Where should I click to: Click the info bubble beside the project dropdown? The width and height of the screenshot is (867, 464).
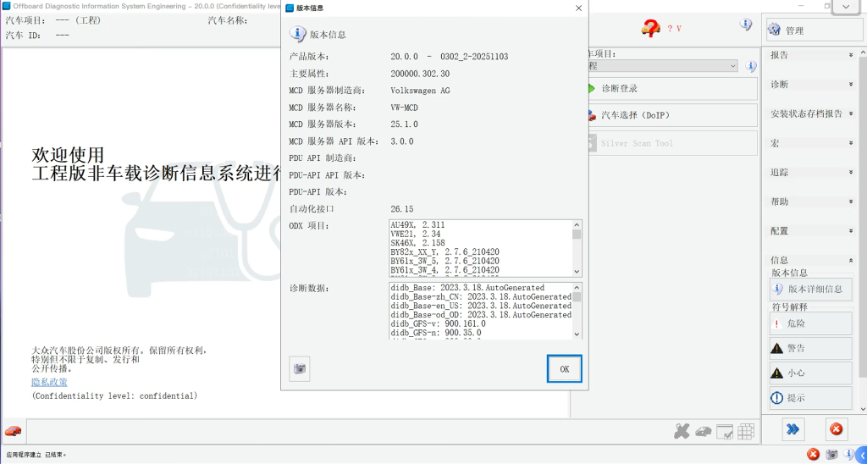tap(750, 66)
